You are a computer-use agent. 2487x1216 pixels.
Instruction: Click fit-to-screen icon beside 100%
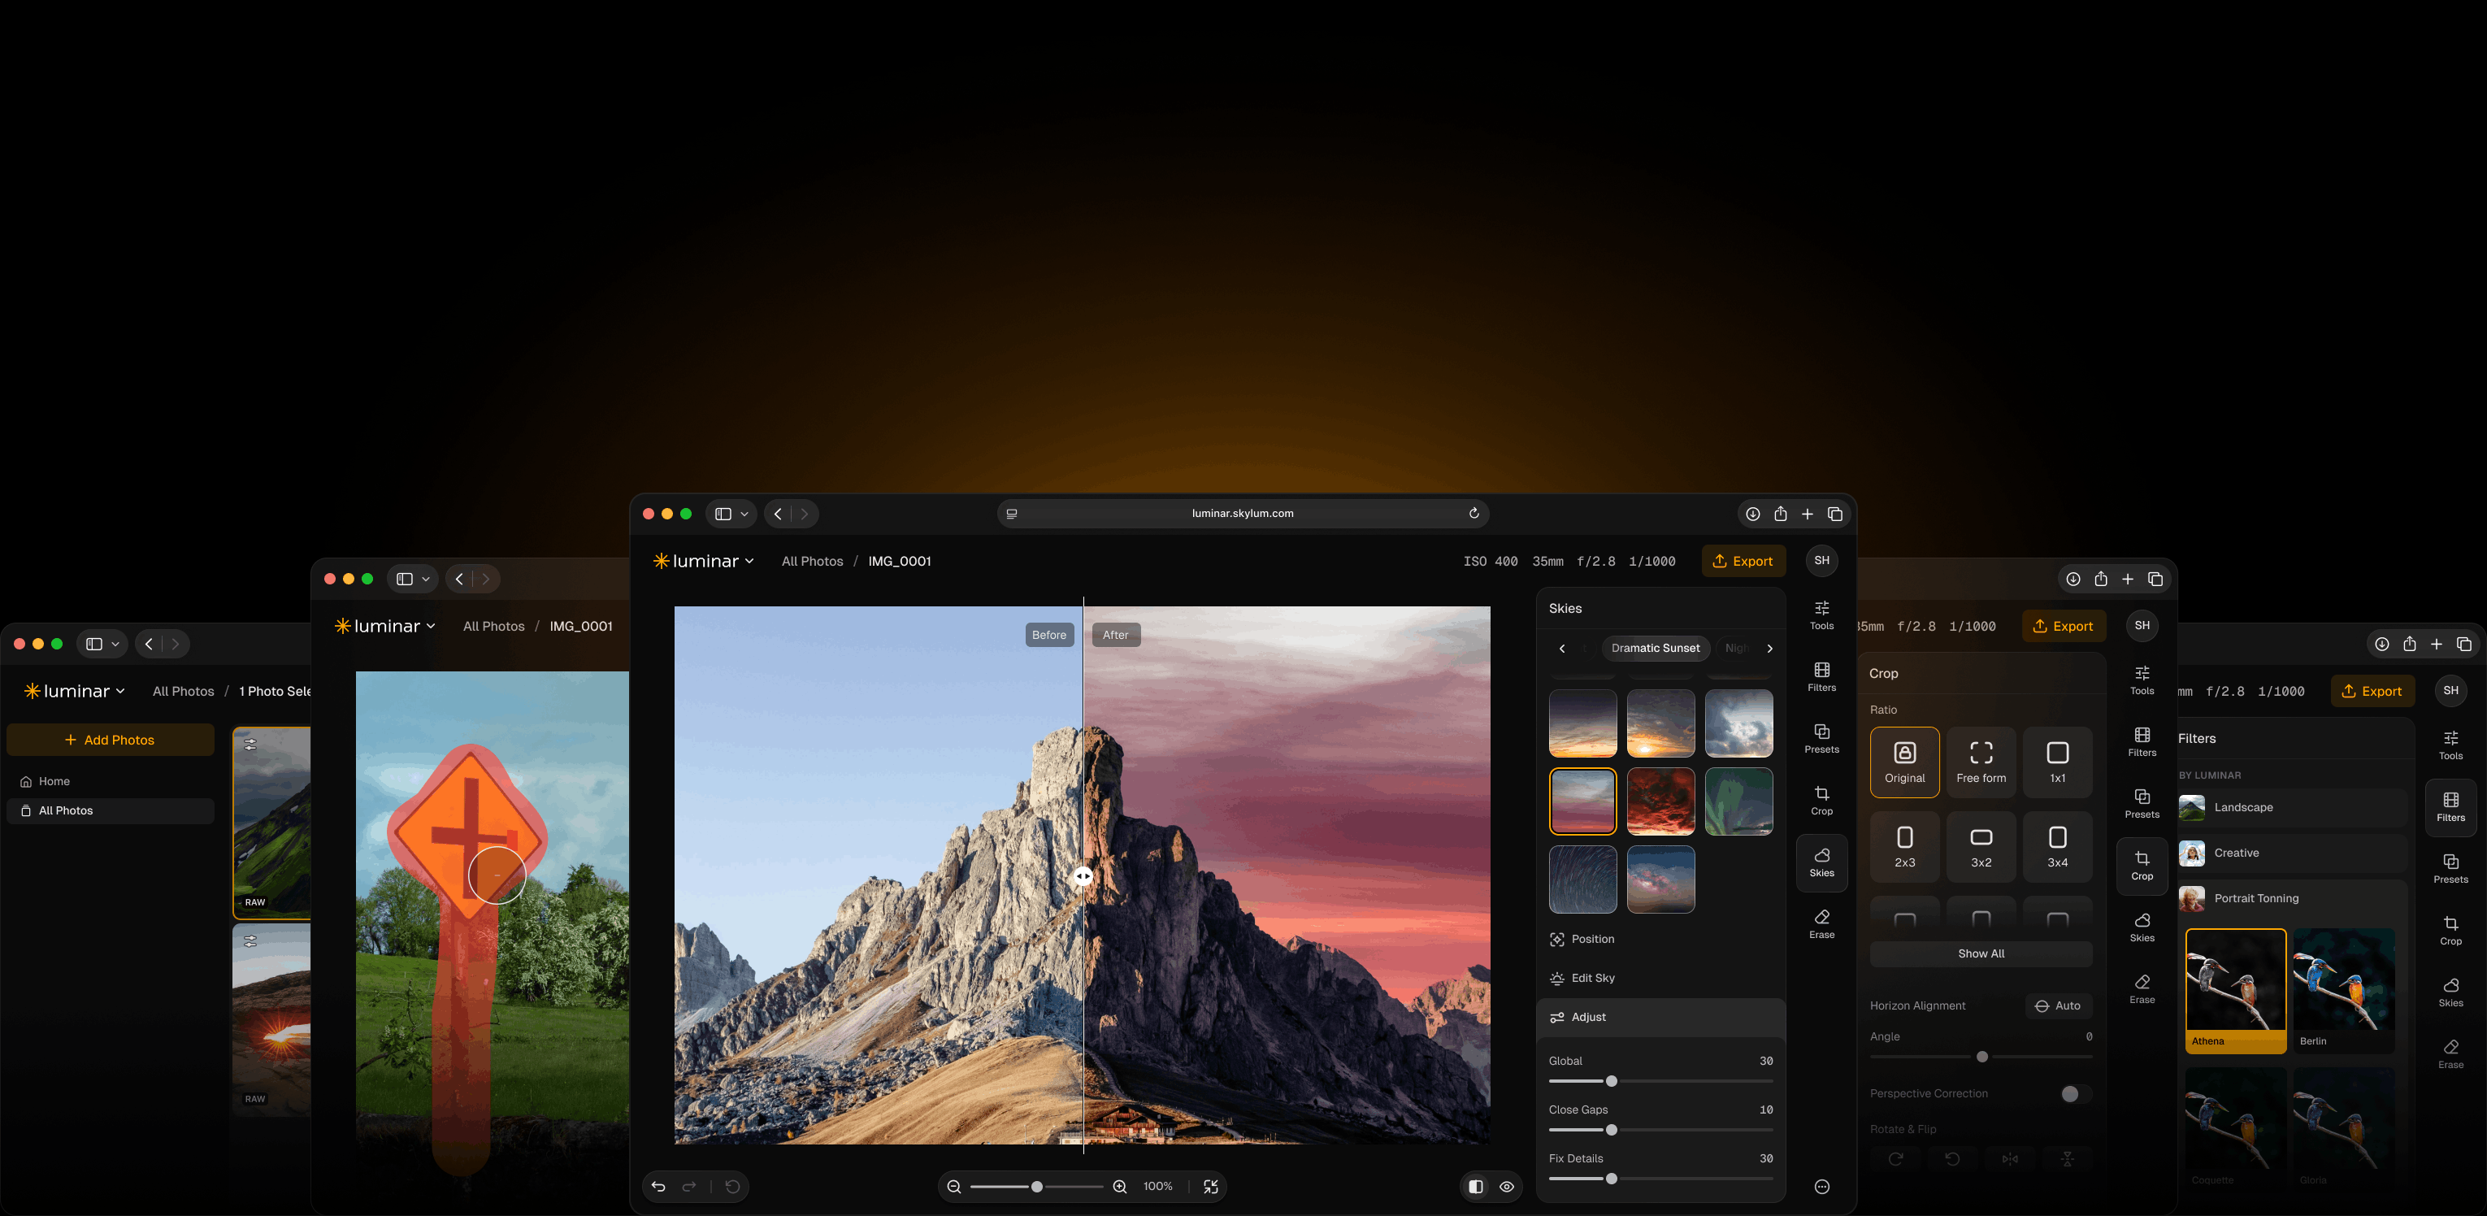pyautogui.click(x=1211, y=1186)
